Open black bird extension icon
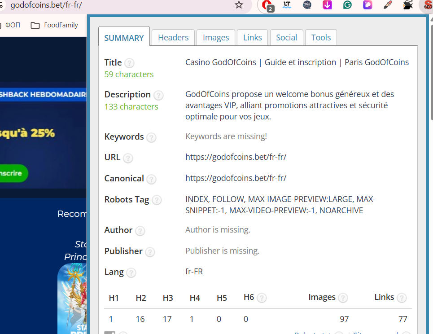This screenshot has width=433, height=334. [408, 4]
